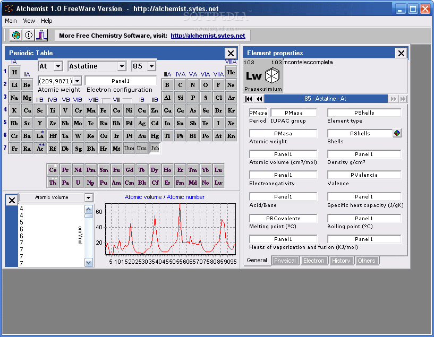434x337 pixels.
Task: Jump to last element with skip-forward arrow
Action: point(403,99)
